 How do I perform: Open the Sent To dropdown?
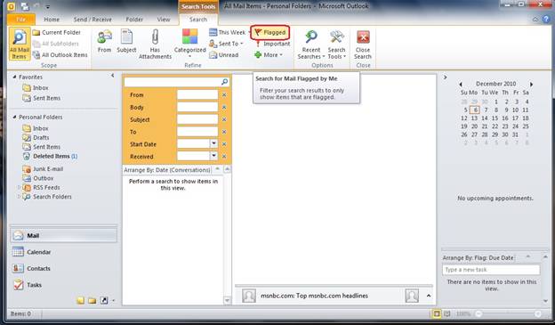[227, 44]
